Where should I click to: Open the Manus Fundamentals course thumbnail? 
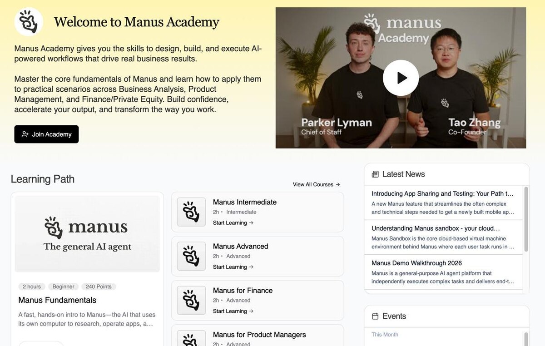click(87, 234)
